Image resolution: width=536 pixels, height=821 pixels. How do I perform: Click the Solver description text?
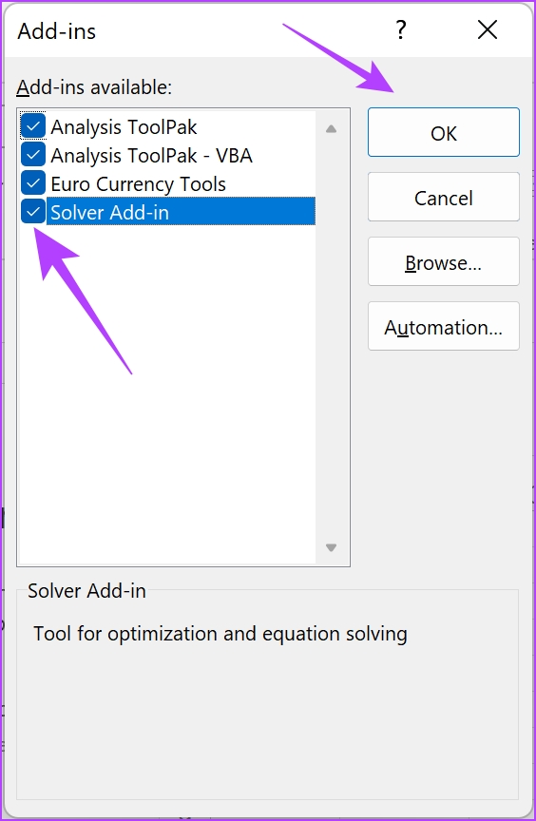click(x=220, y=634)
